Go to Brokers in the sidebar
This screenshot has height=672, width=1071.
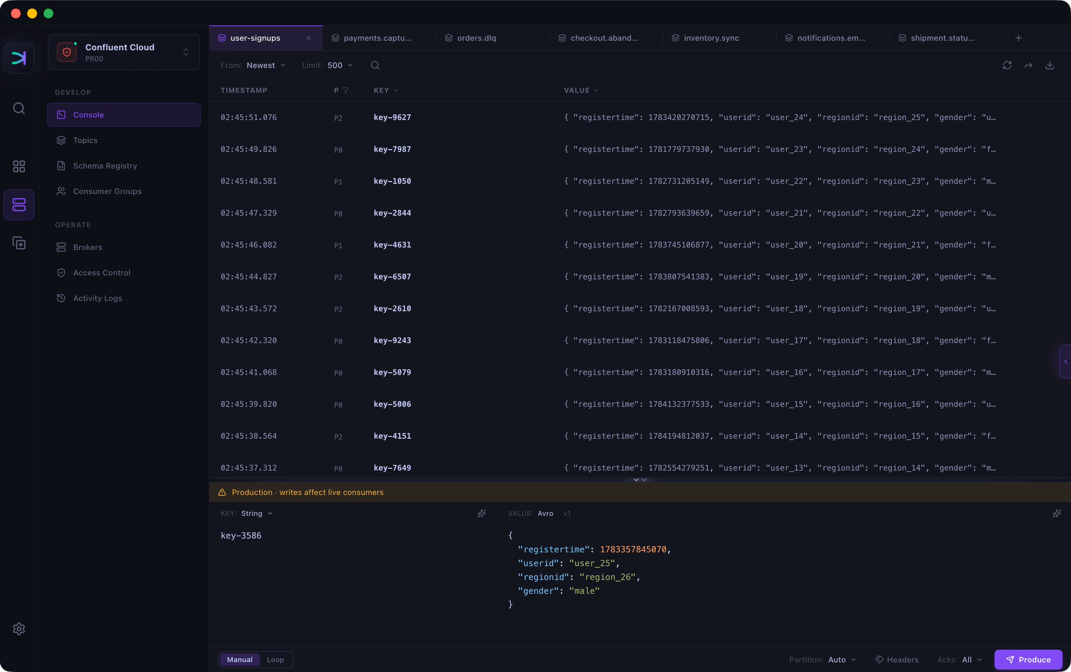[124, 247]
